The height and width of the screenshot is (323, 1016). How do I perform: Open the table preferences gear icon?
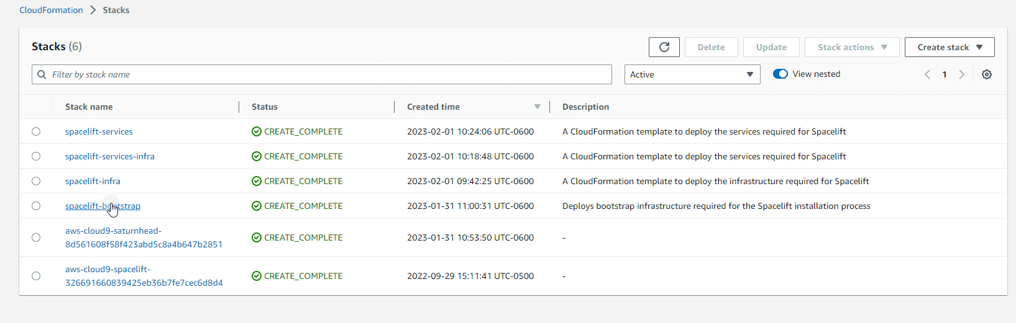[x=987, y=74]
